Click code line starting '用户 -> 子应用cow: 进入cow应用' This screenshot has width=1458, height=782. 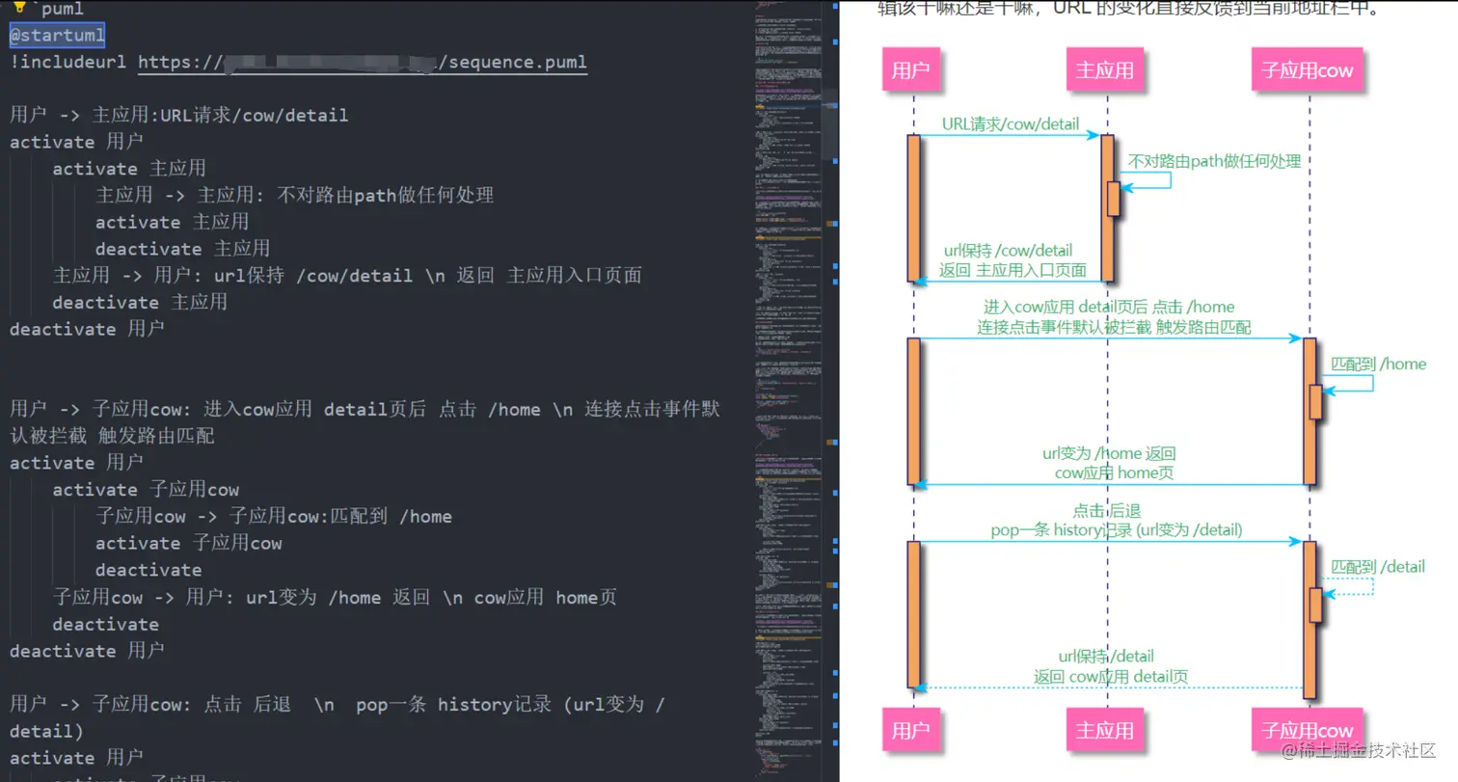[x=364, y=410]
